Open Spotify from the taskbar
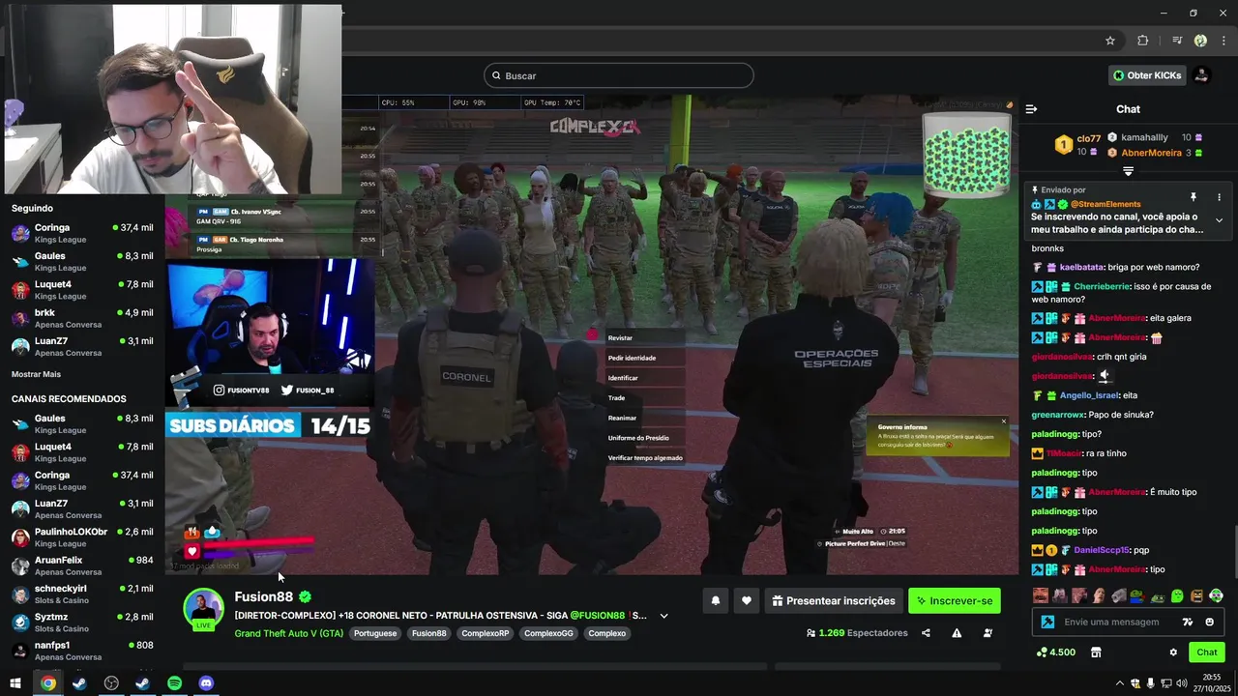 point(174,683)
